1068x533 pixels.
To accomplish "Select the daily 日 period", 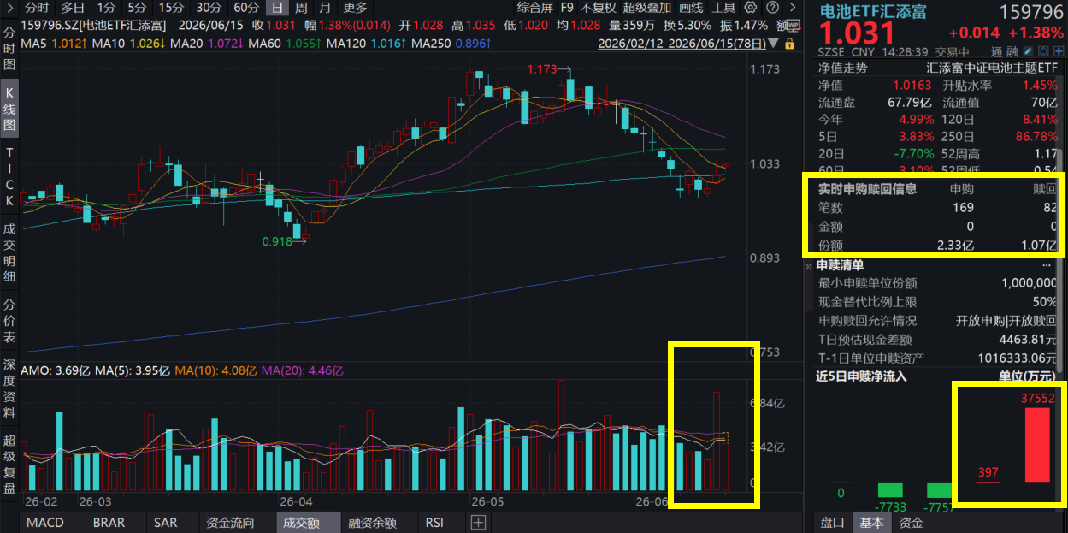I will pos(279,7).
